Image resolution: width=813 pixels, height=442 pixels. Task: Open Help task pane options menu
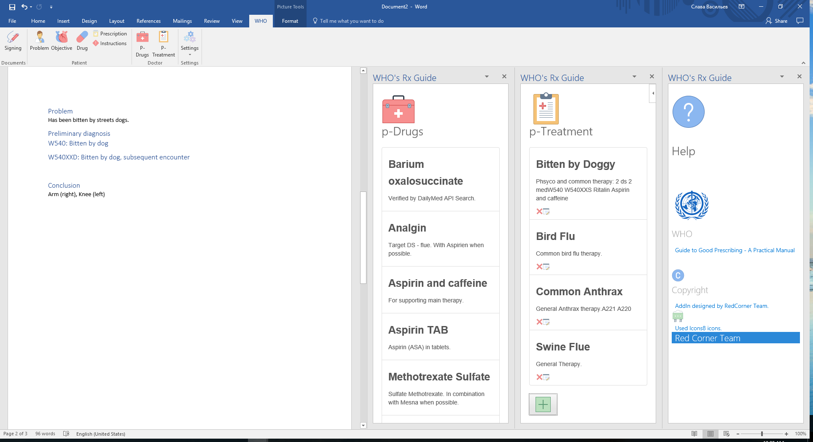tap(782, 76)
